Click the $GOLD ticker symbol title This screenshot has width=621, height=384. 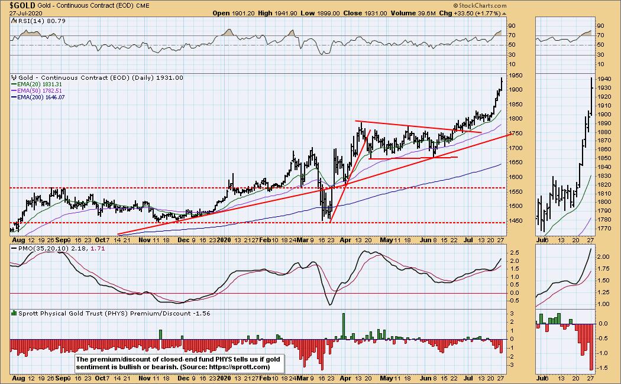point(22,5)
